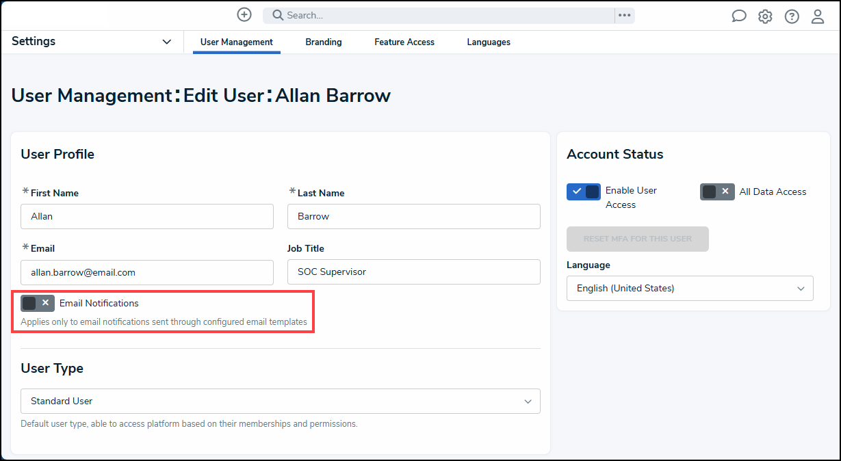This screenshot has width=841, height=461.
Task: Click the Enable User Access label
Action: [x=631, y=198]
